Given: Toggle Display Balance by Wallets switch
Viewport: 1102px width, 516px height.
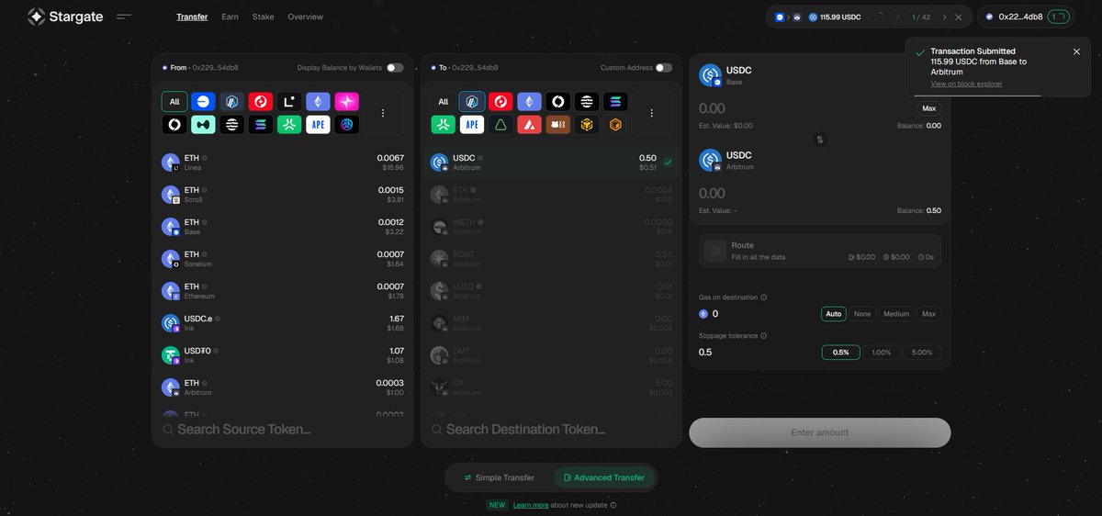Looking at the screenshot, I should (x=395, y=68).
